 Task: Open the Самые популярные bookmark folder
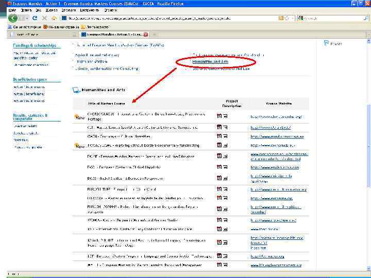24,27
